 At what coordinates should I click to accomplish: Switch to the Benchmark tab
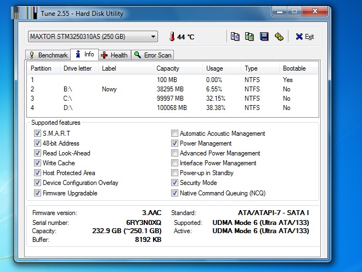pyautogui.click(x=48, y=55)
